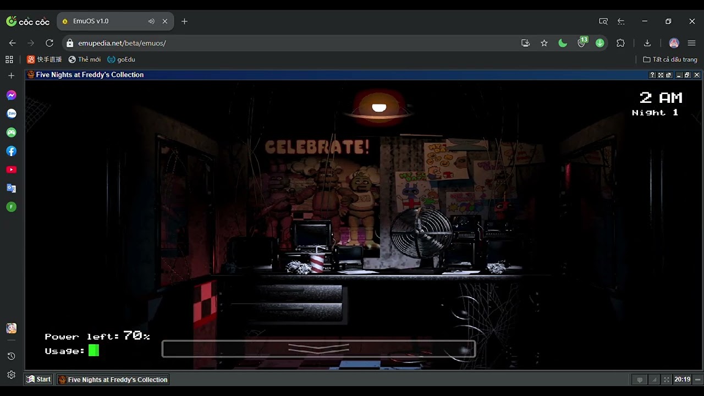Go back to the previous page

[x=13, y=43]
